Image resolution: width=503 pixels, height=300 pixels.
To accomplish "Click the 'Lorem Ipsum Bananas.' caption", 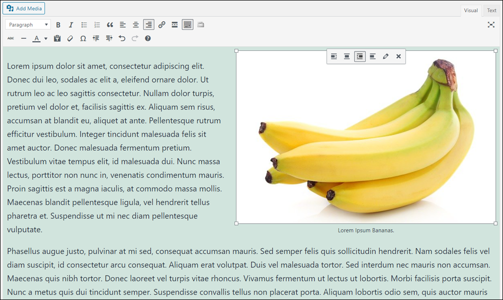I will point(366,230).
